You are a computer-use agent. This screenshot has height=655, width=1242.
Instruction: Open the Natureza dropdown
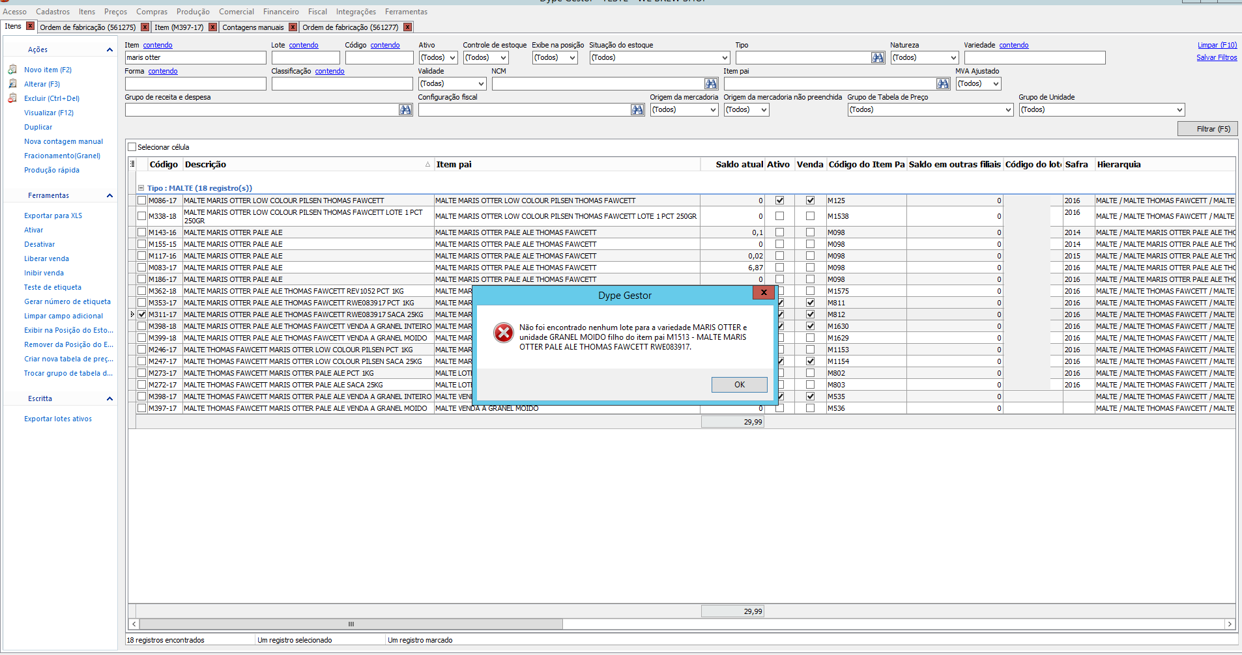click(x=953, y=58)
